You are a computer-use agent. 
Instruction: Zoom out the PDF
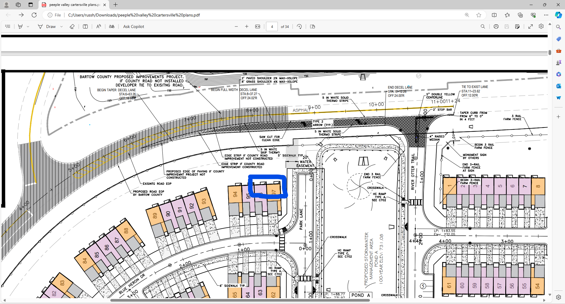tap(236, 26)
